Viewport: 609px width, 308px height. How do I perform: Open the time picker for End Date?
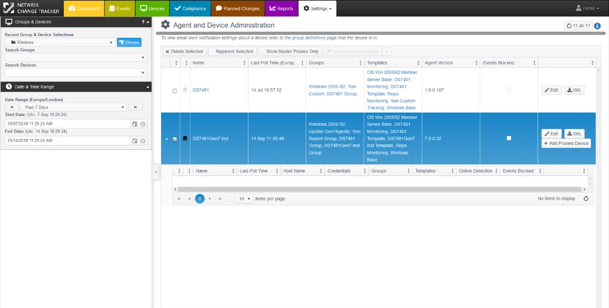tap(143, 141)
